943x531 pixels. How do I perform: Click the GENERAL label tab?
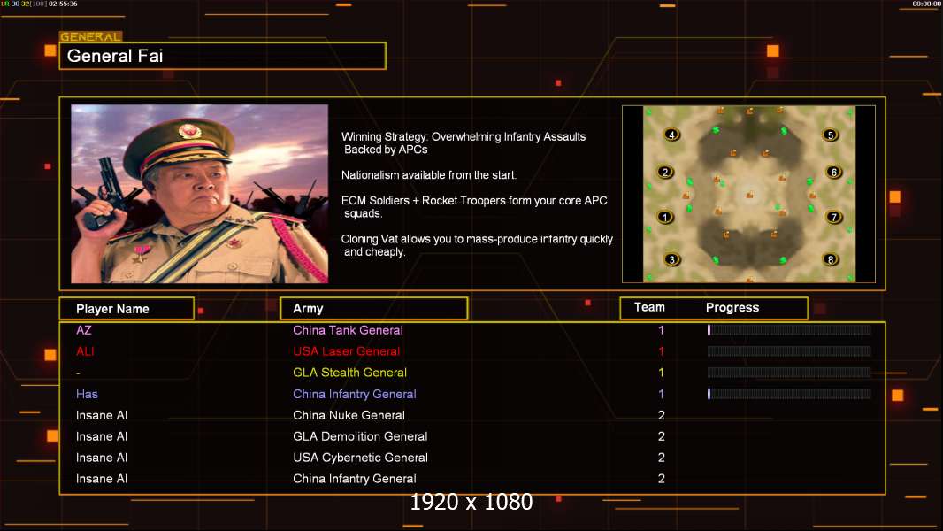91,36
